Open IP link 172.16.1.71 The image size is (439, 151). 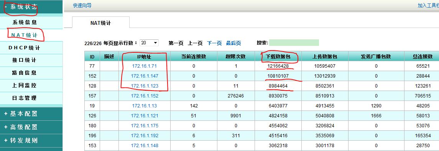tap(145, 66)
